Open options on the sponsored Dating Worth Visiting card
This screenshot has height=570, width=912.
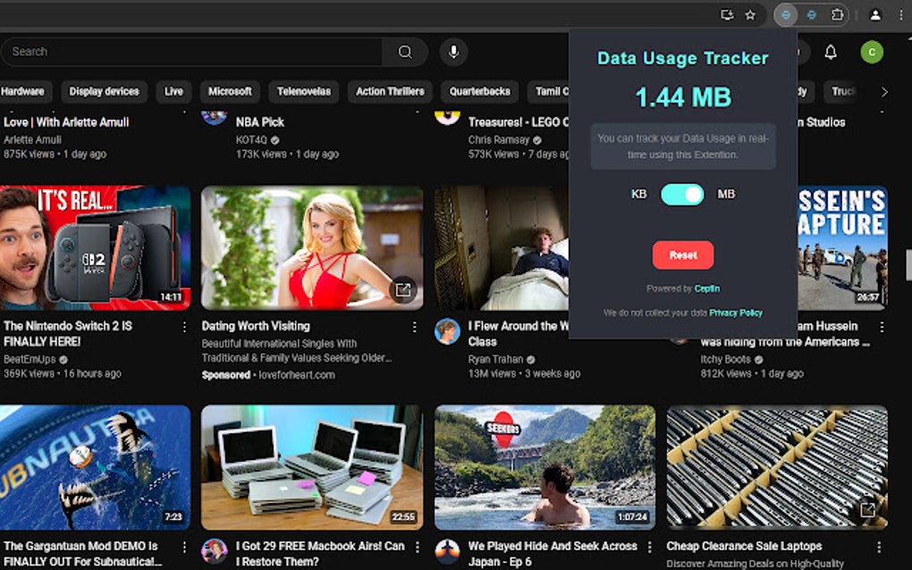point(414,326)
